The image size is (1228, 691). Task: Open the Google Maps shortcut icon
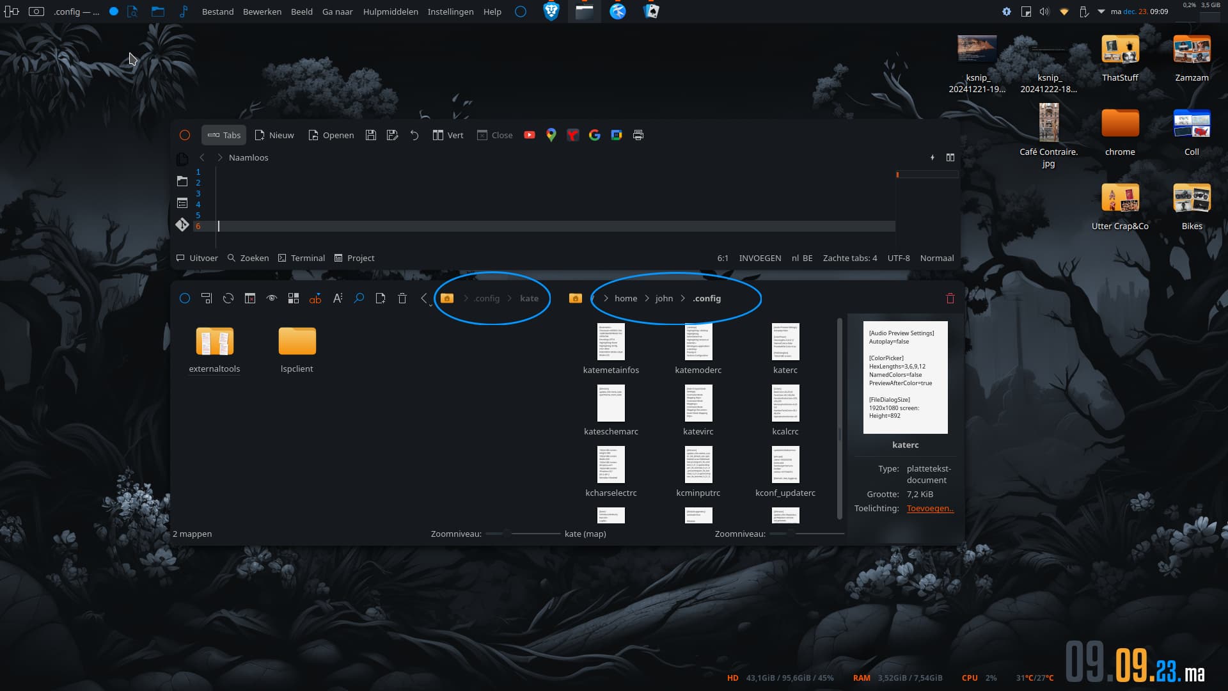coord(551,135)
